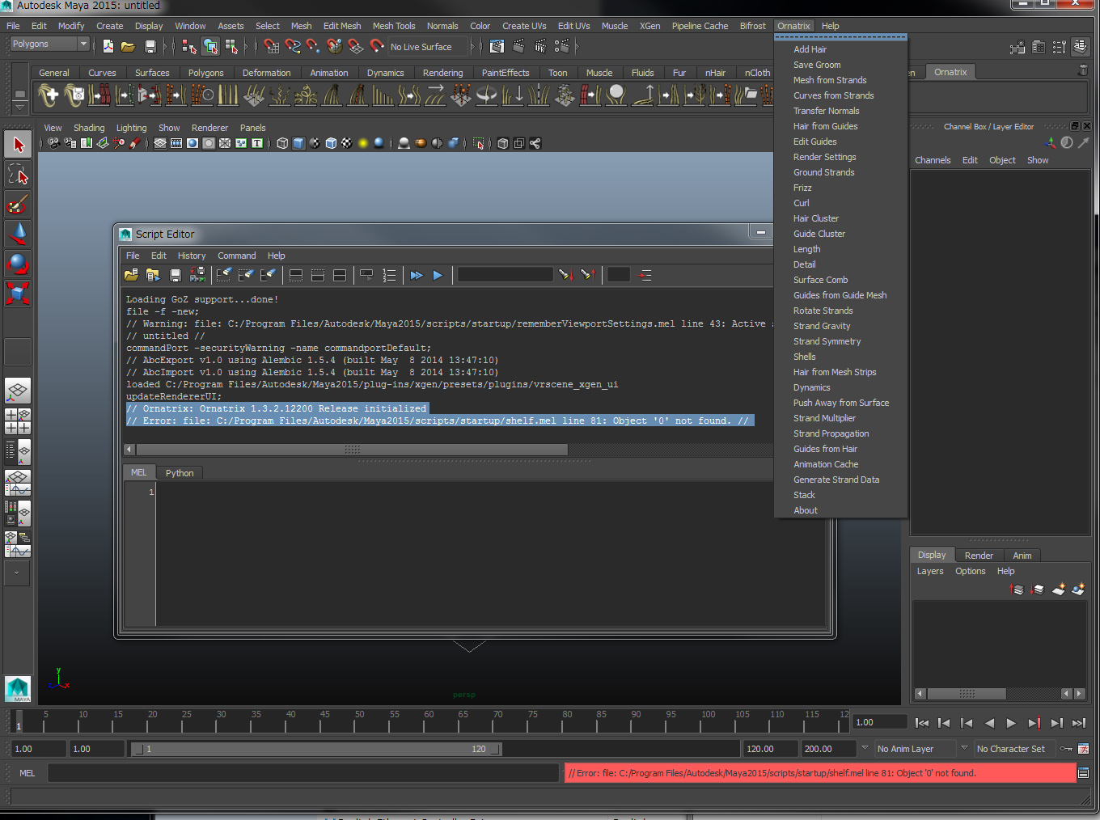Click the Clear History icon in Script Editor

(x=223, y=276)
